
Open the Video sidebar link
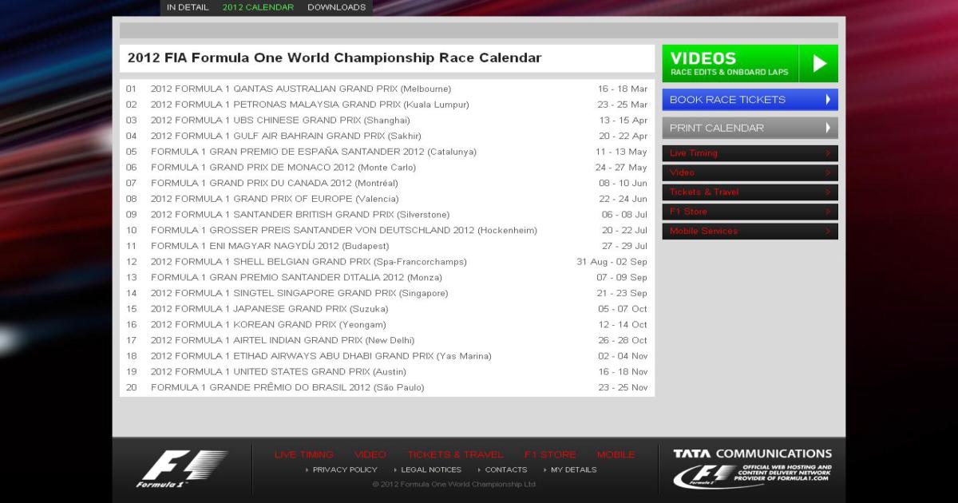682,172
